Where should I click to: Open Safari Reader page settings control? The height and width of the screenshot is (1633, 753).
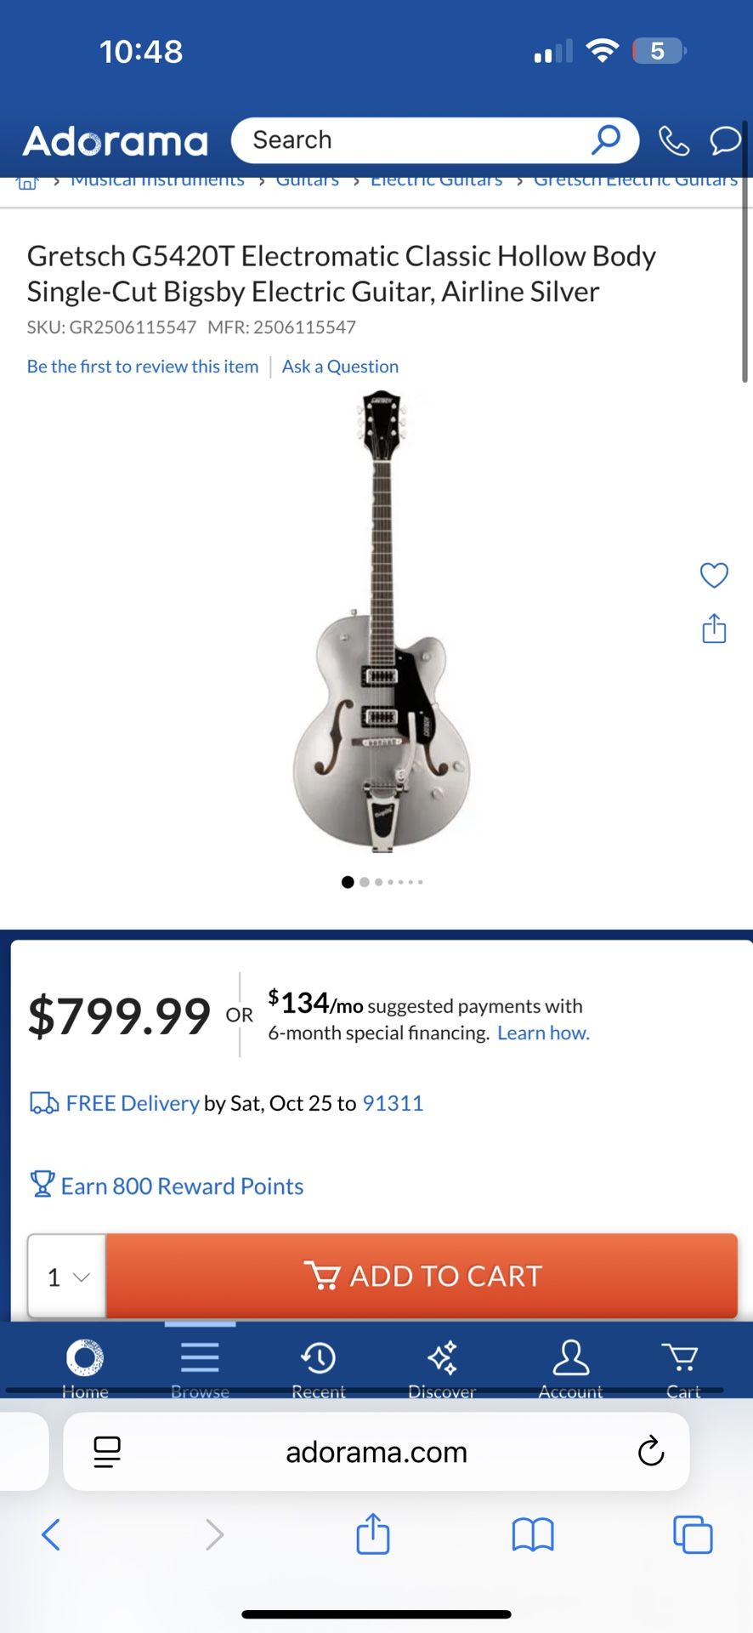coord(106,1452)
